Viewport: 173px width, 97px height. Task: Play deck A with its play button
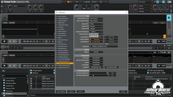5,41
